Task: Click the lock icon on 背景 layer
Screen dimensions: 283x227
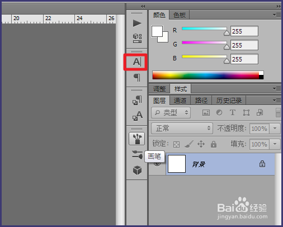Action: coord(262,164)
